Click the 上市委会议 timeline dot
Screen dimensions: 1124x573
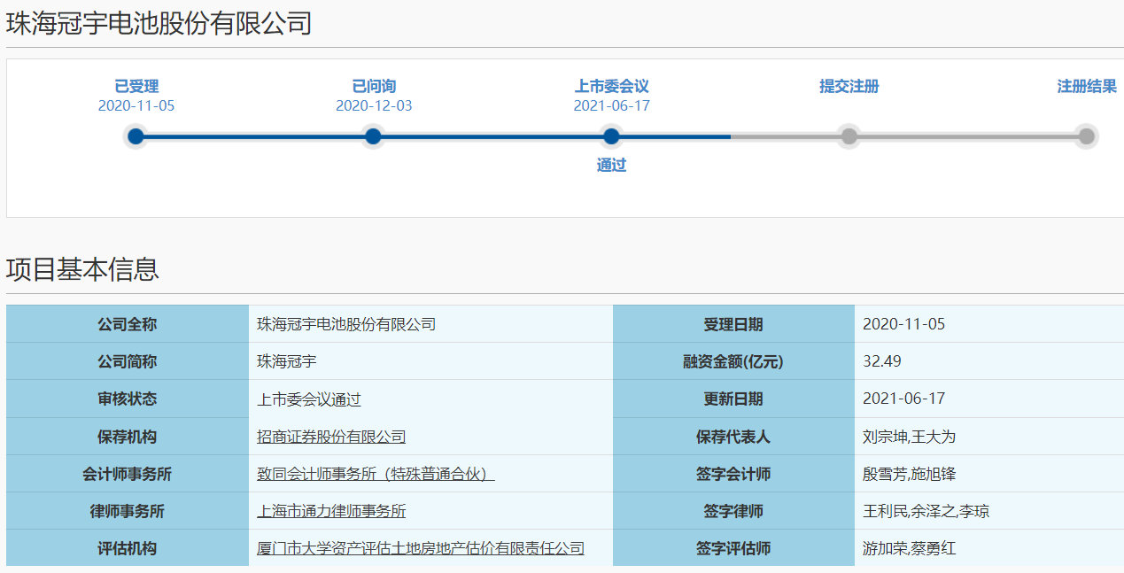610,136
